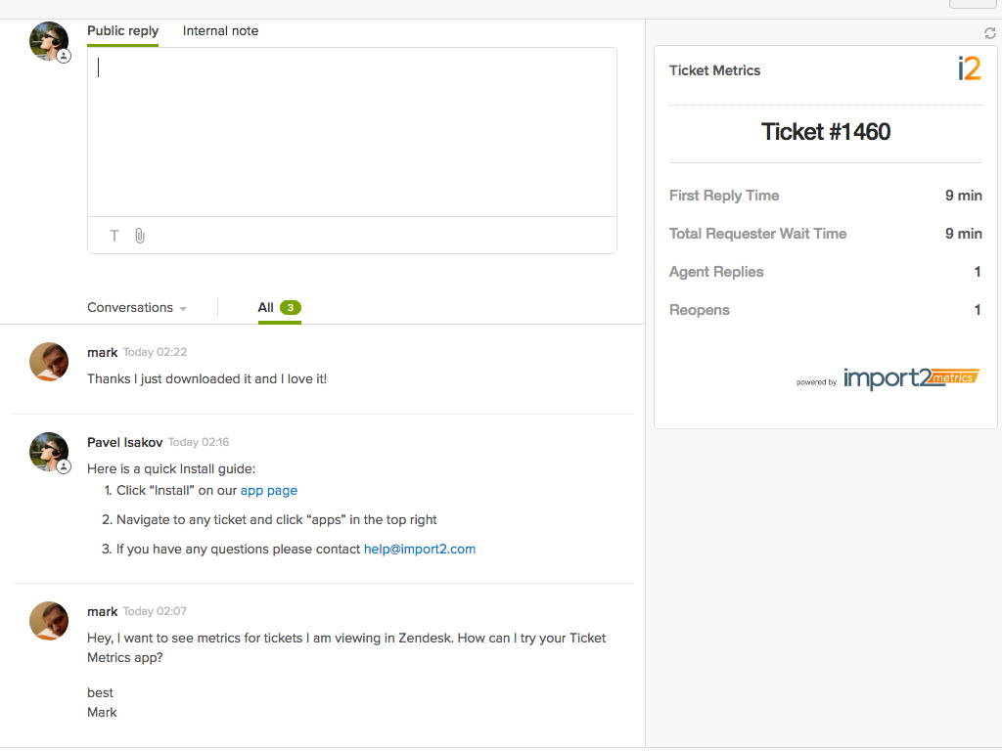Click the Pavel Isakov author name
The height and width of the screenshot is (751, 1002).
[125, 442]
